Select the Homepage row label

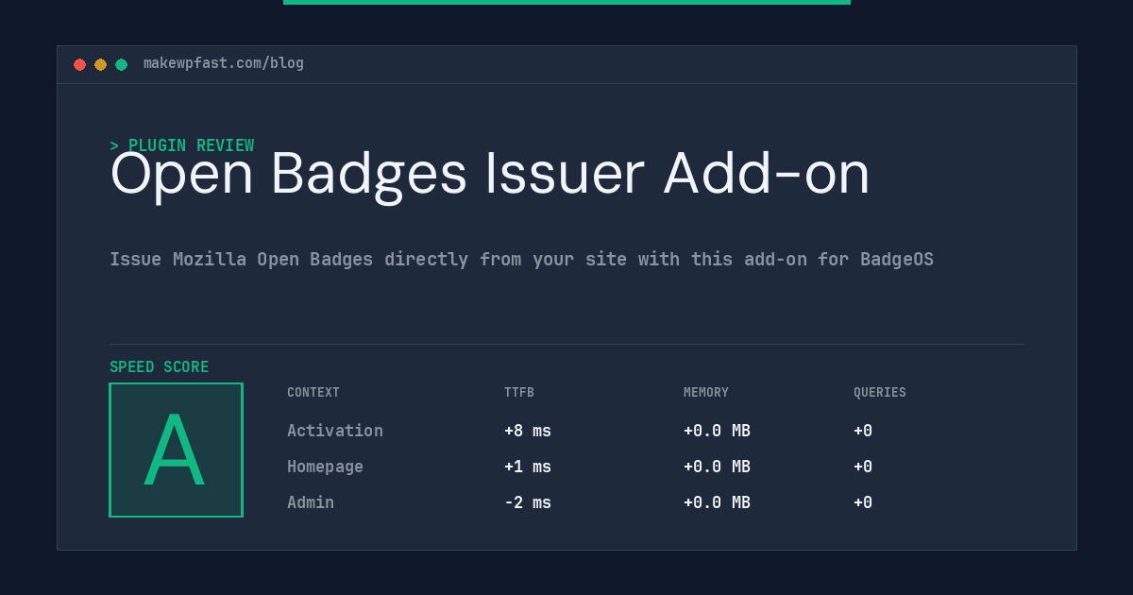(325, 467)
